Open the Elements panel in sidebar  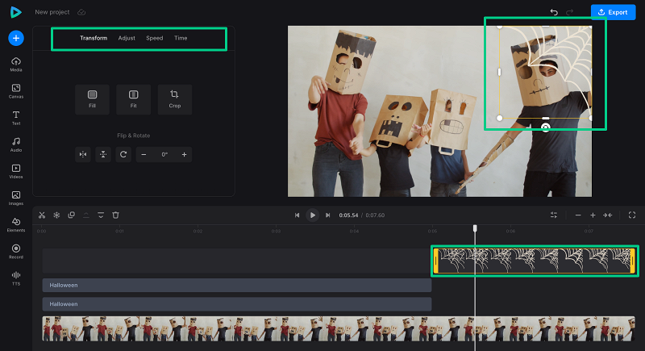tap(16, 224)
